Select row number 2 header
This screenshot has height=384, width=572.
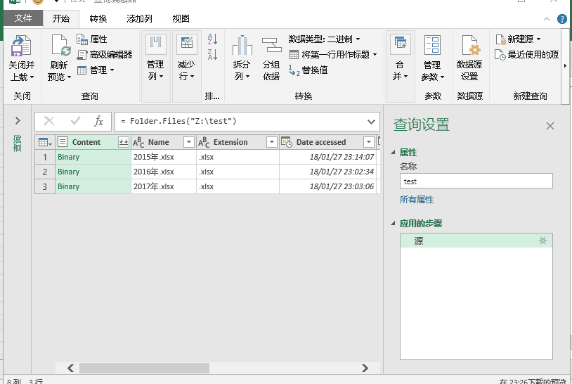point(45,172)
